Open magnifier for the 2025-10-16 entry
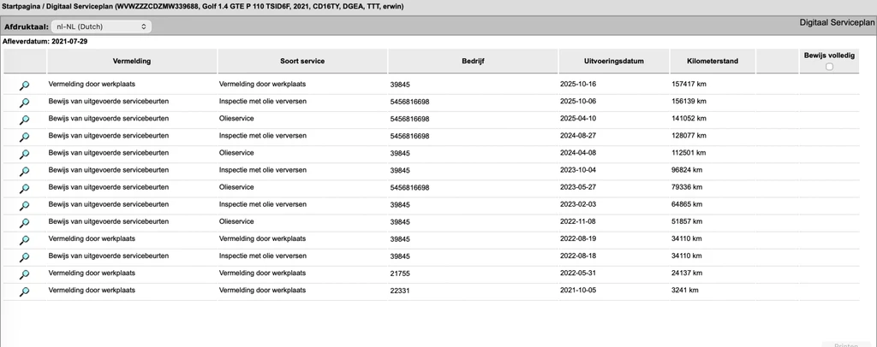The width and height of the screenshot is (877, 347). pyautogui.click(x=25, y=85)
